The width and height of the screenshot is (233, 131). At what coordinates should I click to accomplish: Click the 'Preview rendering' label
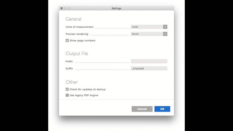77,34
